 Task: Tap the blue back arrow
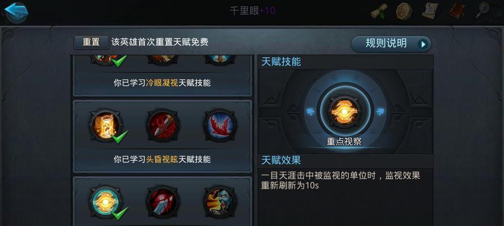pos(16,12)
